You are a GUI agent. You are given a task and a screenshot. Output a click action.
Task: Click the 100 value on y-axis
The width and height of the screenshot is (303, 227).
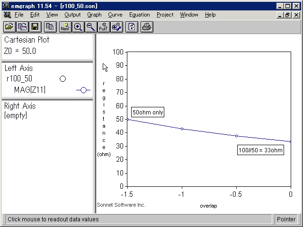[x=118, y=52]
